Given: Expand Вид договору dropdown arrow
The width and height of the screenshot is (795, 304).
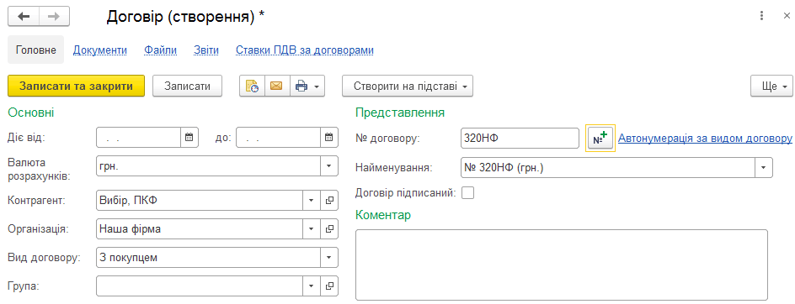Looking at the screenshot, I should pos(329,258).
